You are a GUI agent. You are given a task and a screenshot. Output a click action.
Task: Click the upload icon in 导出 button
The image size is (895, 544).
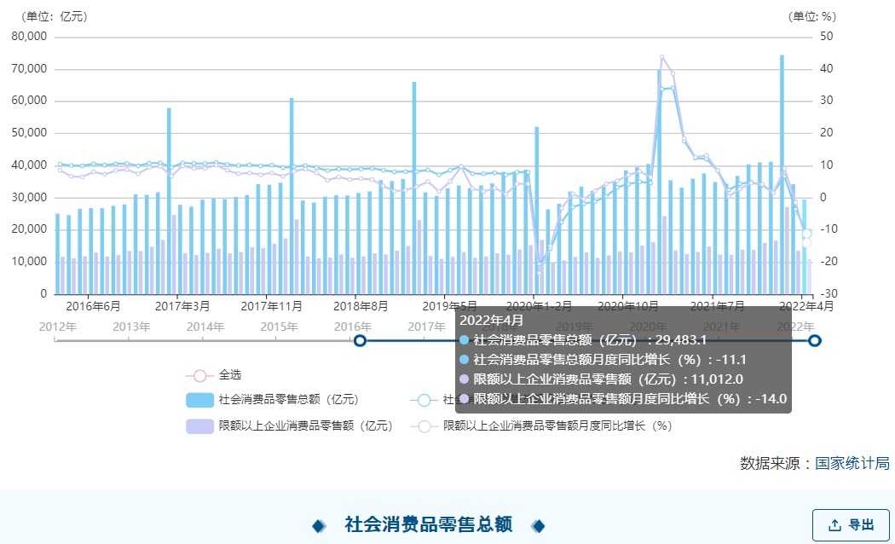coord(834,525)
